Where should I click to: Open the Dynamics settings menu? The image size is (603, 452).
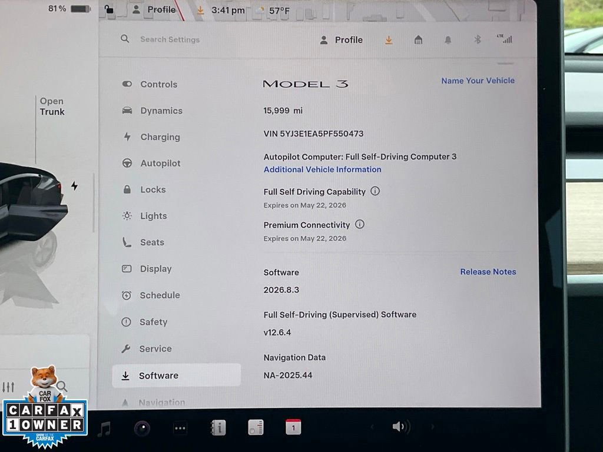pos(152,111)
